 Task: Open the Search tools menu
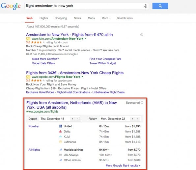[x=125, y=18]
